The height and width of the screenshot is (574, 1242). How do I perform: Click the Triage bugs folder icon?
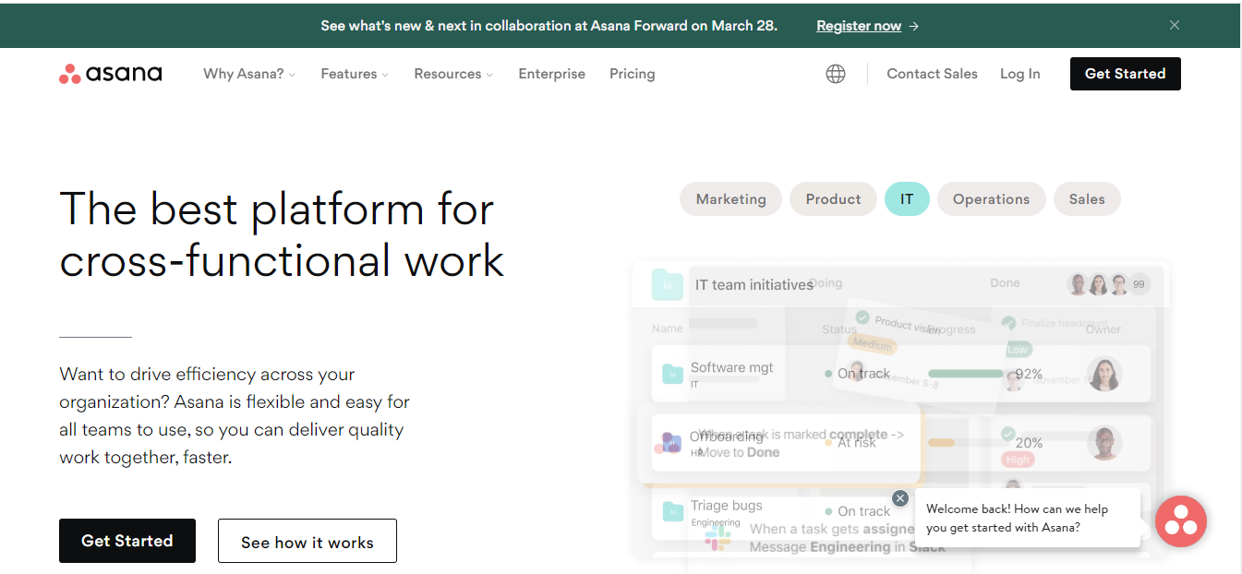[x=672, y=510]
